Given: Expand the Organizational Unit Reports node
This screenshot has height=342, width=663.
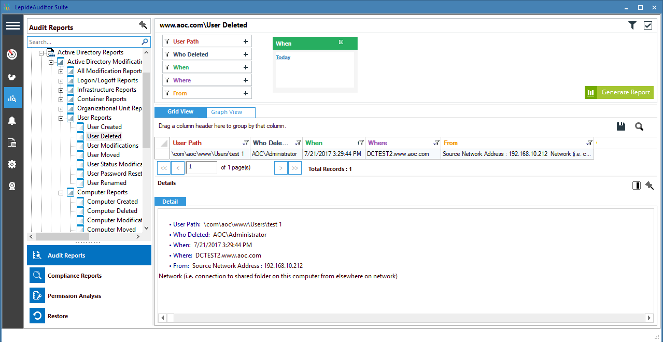Looking at the screenshot, I should coord(61,108).
